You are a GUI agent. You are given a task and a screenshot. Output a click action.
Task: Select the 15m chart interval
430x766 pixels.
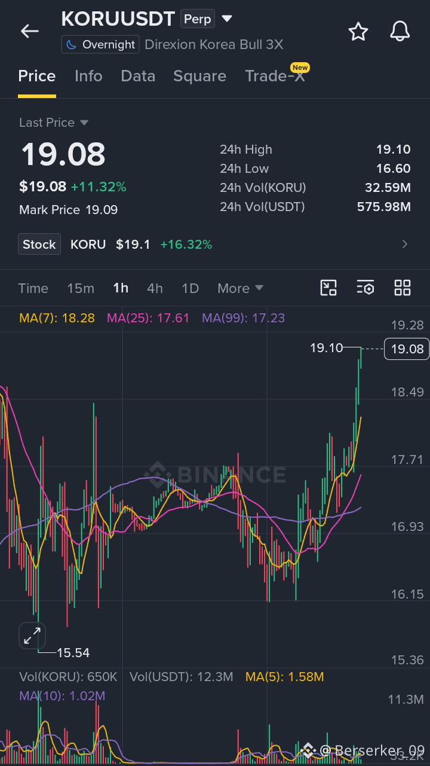pos(81,288)
